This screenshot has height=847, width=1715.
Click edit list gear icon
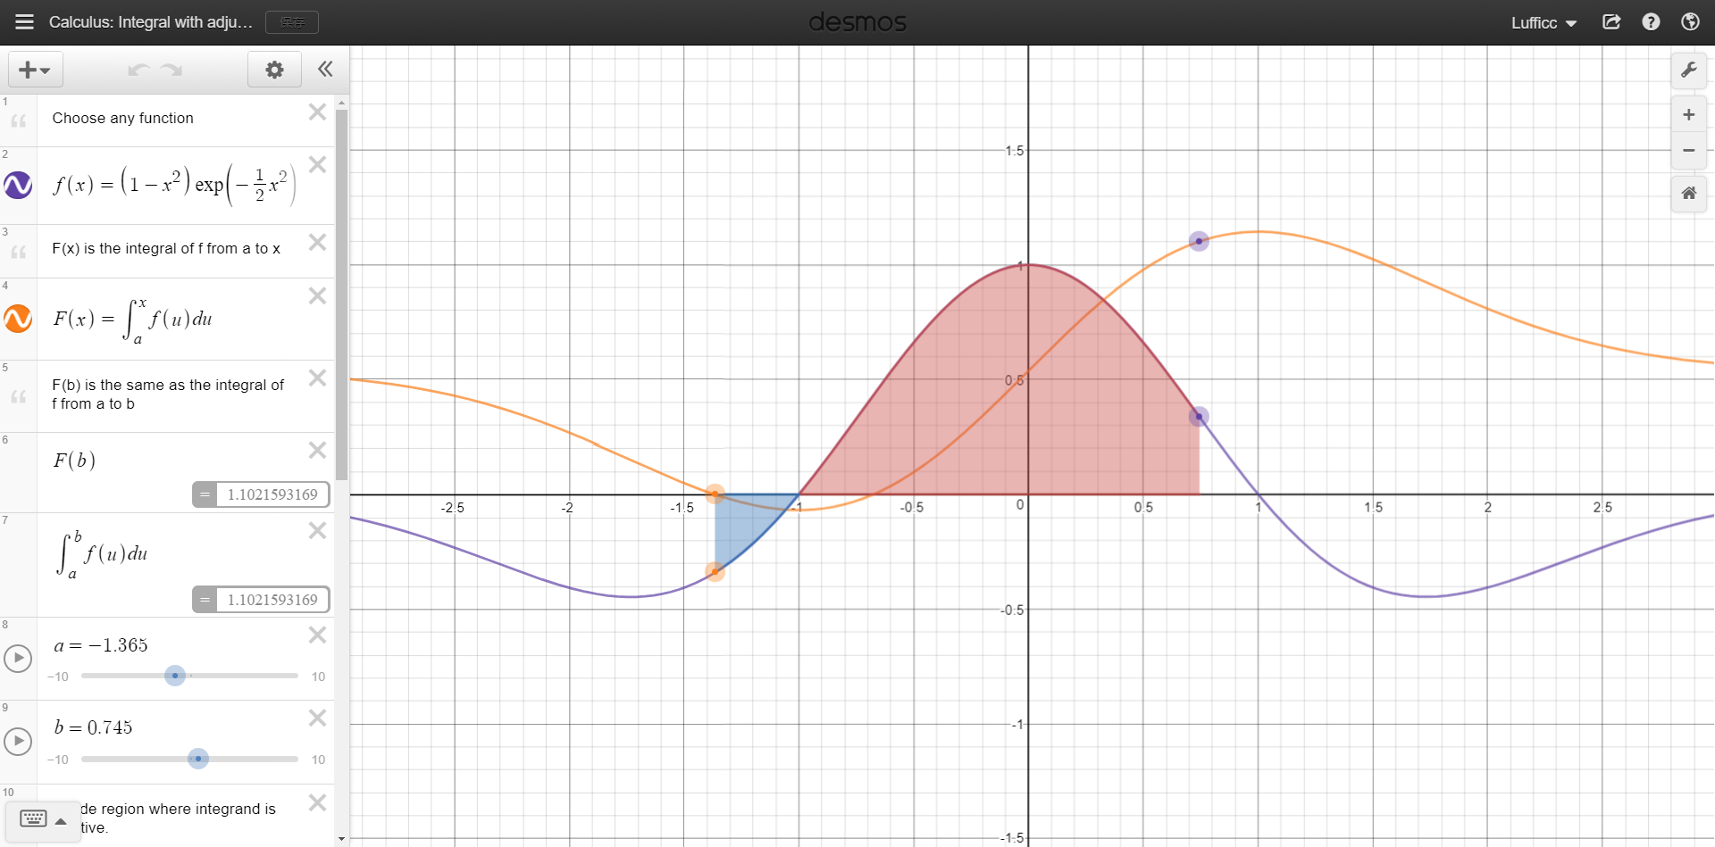(274, 70)
